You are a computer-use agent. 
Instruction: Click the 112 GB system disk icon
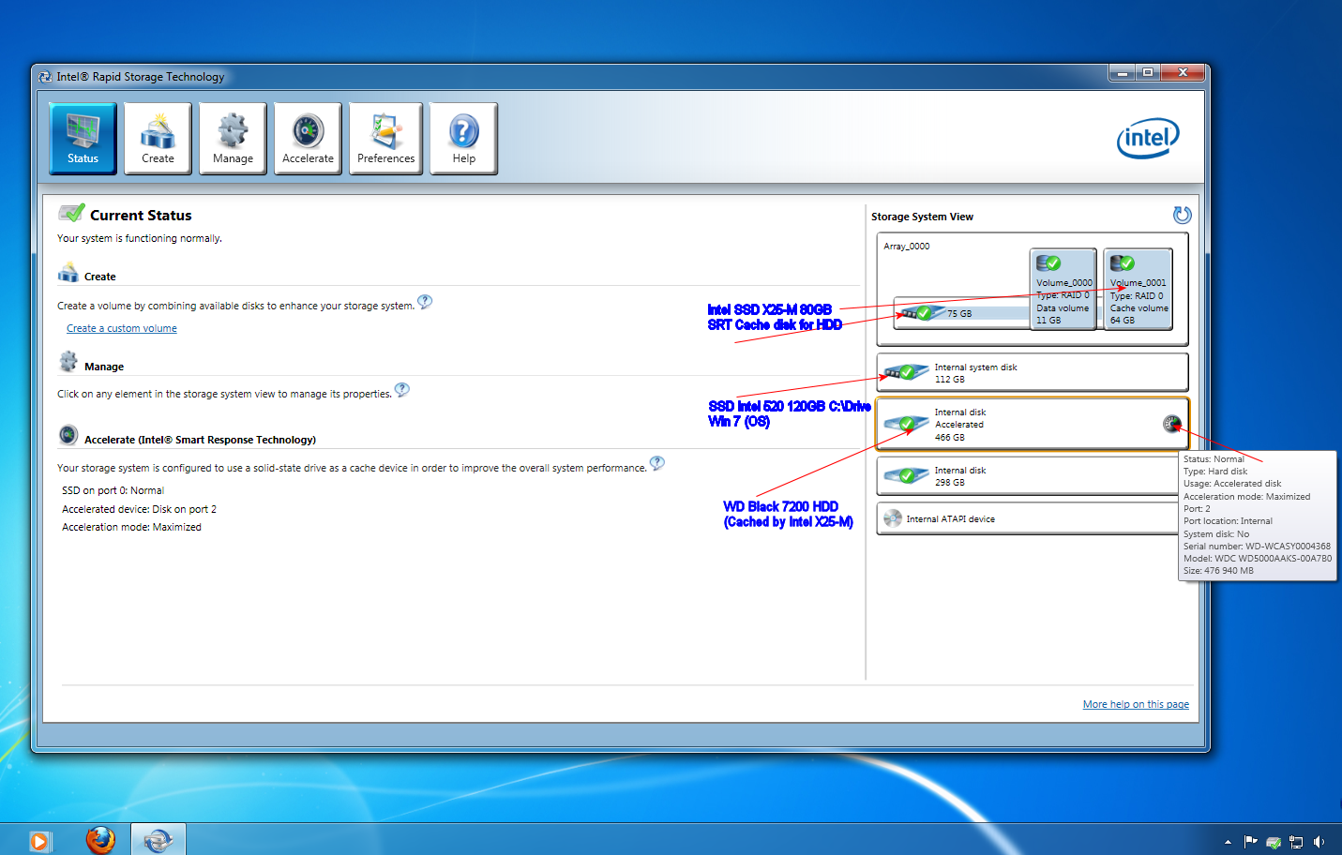pos(906,372)
